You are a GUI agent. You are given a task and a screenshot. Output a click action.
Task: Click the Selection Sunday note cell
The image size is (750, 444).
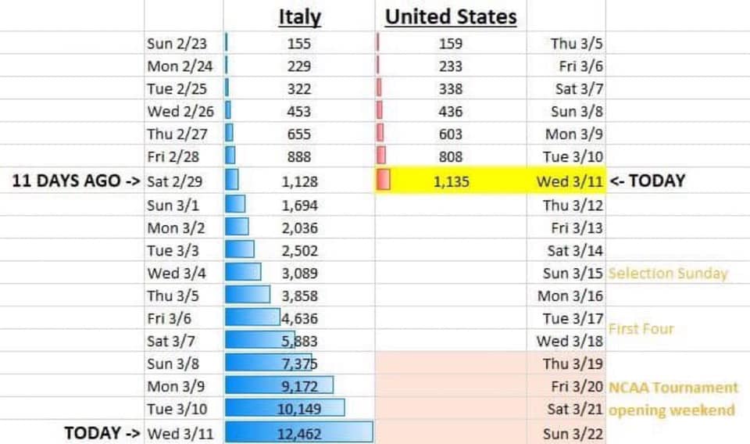click(668, 273)
